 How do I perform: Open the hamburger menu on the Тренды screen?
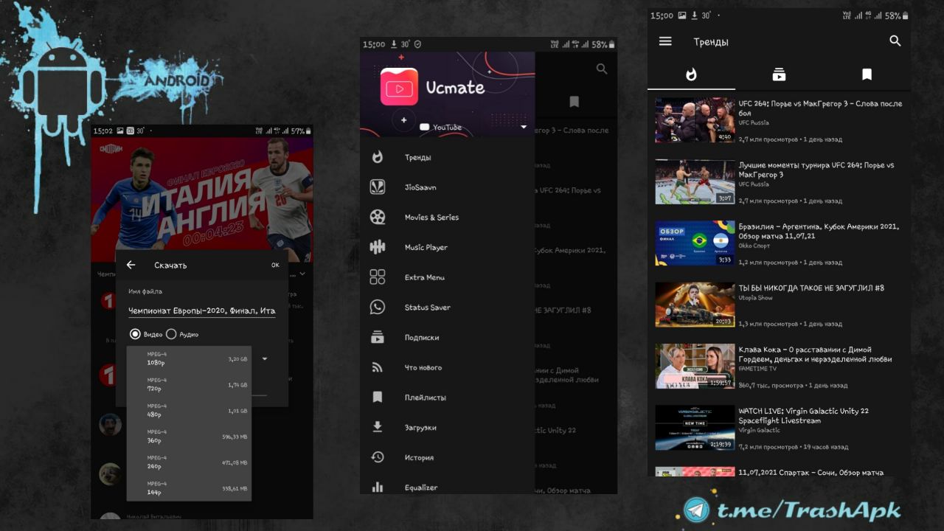(665, 41)
